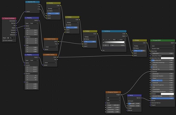
Task: Click the Principled BSDF IOR 1.450 field
Action: pos(162,87)
